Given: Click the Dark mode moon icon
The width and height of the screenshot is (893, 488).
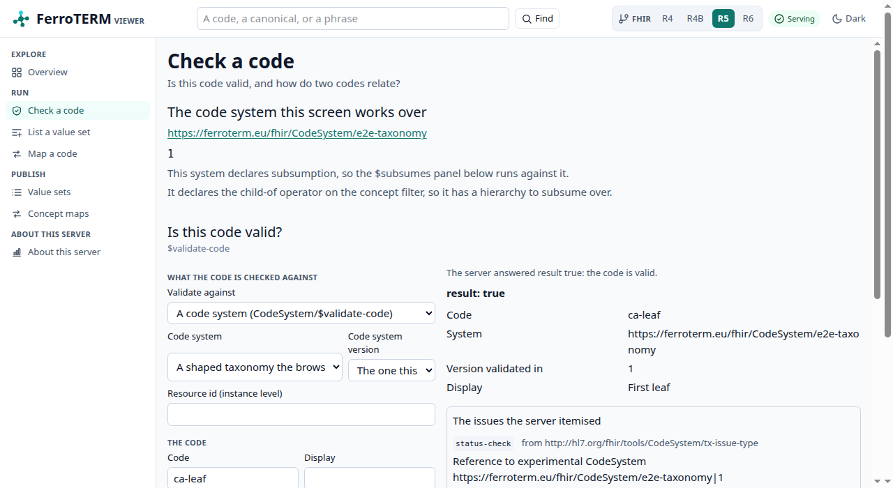Looking at the screenshot, I should coord(836,19).
